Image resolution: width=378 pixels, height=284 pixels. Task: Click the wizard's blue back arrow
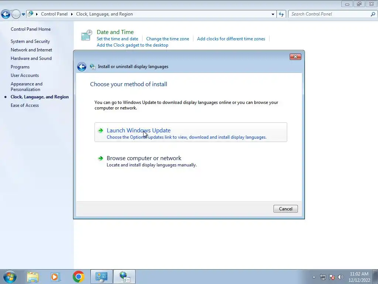[x=82, y=67]
